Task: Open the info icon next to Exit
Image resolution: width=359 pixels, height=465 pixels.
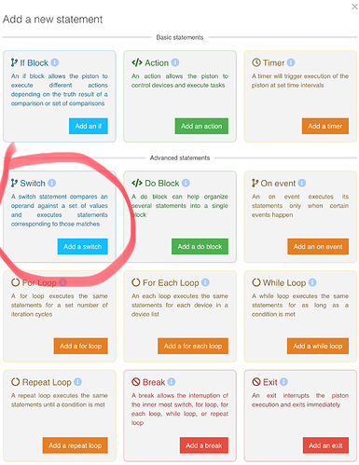Action: point(283,382)
